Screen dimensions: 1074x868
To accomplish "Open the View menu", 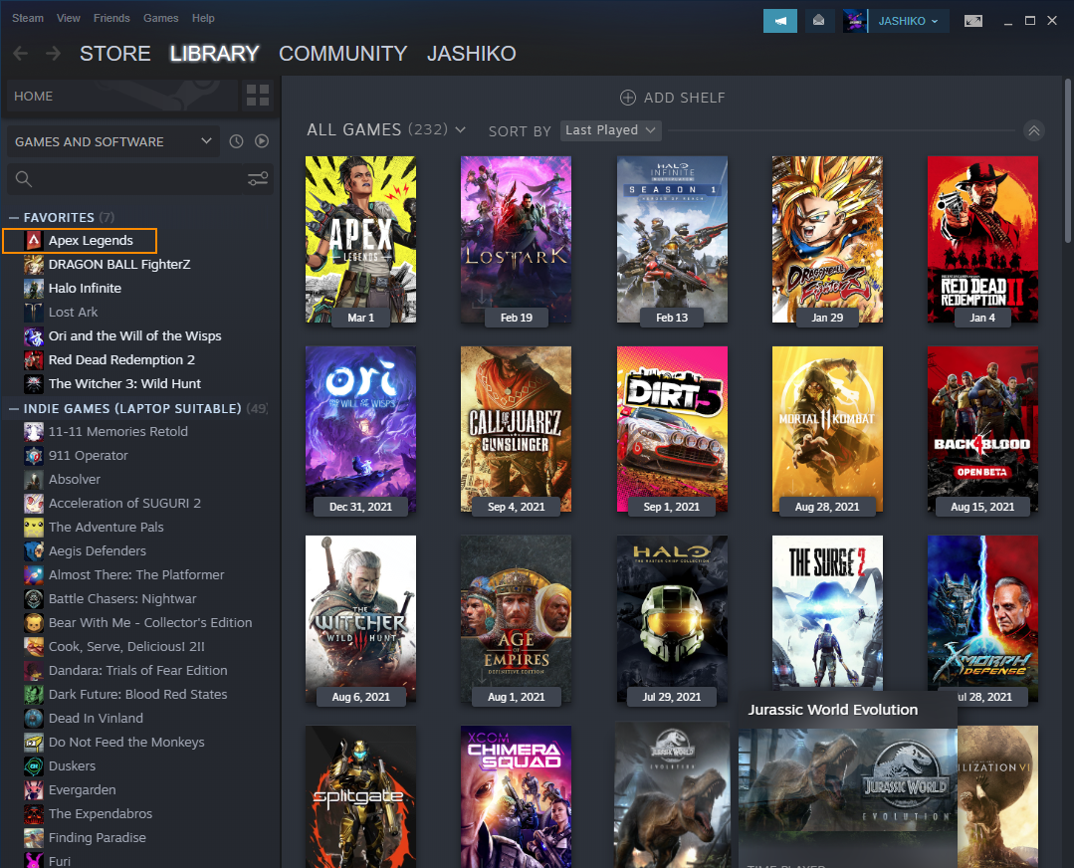I will click(68, 18).
